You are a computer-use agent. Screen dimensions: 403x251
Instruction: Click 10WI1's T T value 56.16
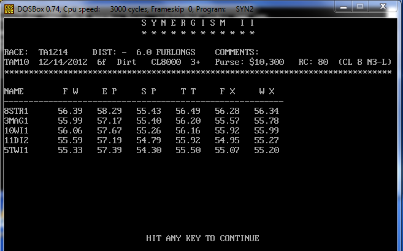[188, 130]
